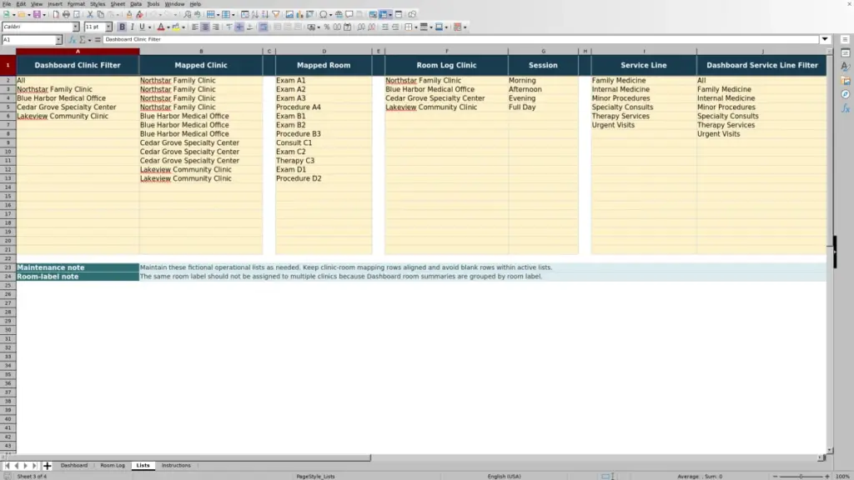This screenshot has height=480, width=854.
Task: Toggle Align Right
Action: pyautogui.click(x=216, y=27)
